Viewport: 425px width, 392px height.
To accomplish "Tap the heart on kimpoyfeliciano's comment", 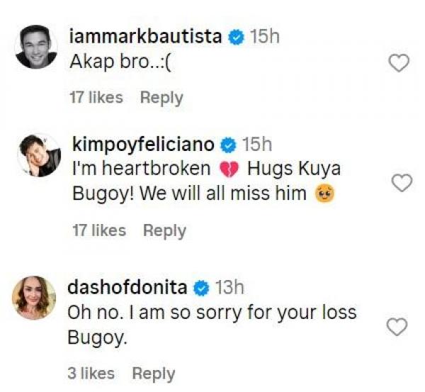I will pos(402,183).
